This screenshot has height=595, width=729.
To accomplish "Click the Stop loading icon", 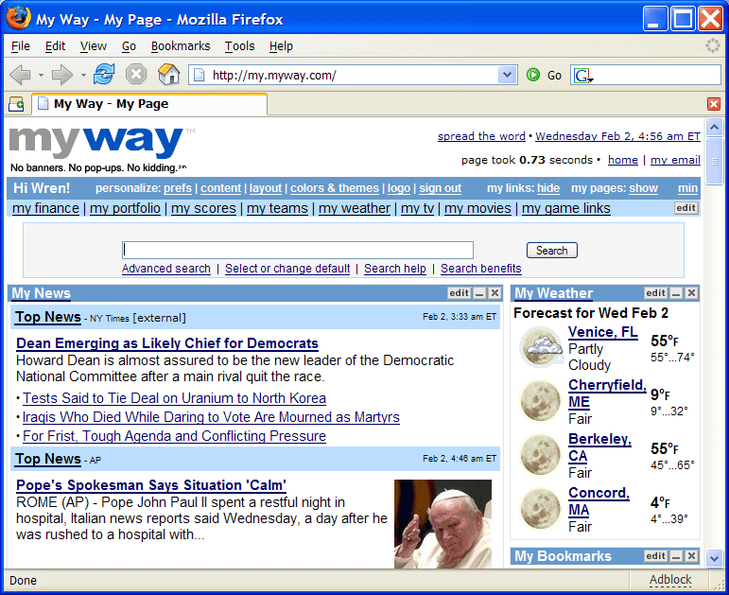I will 136,75.
